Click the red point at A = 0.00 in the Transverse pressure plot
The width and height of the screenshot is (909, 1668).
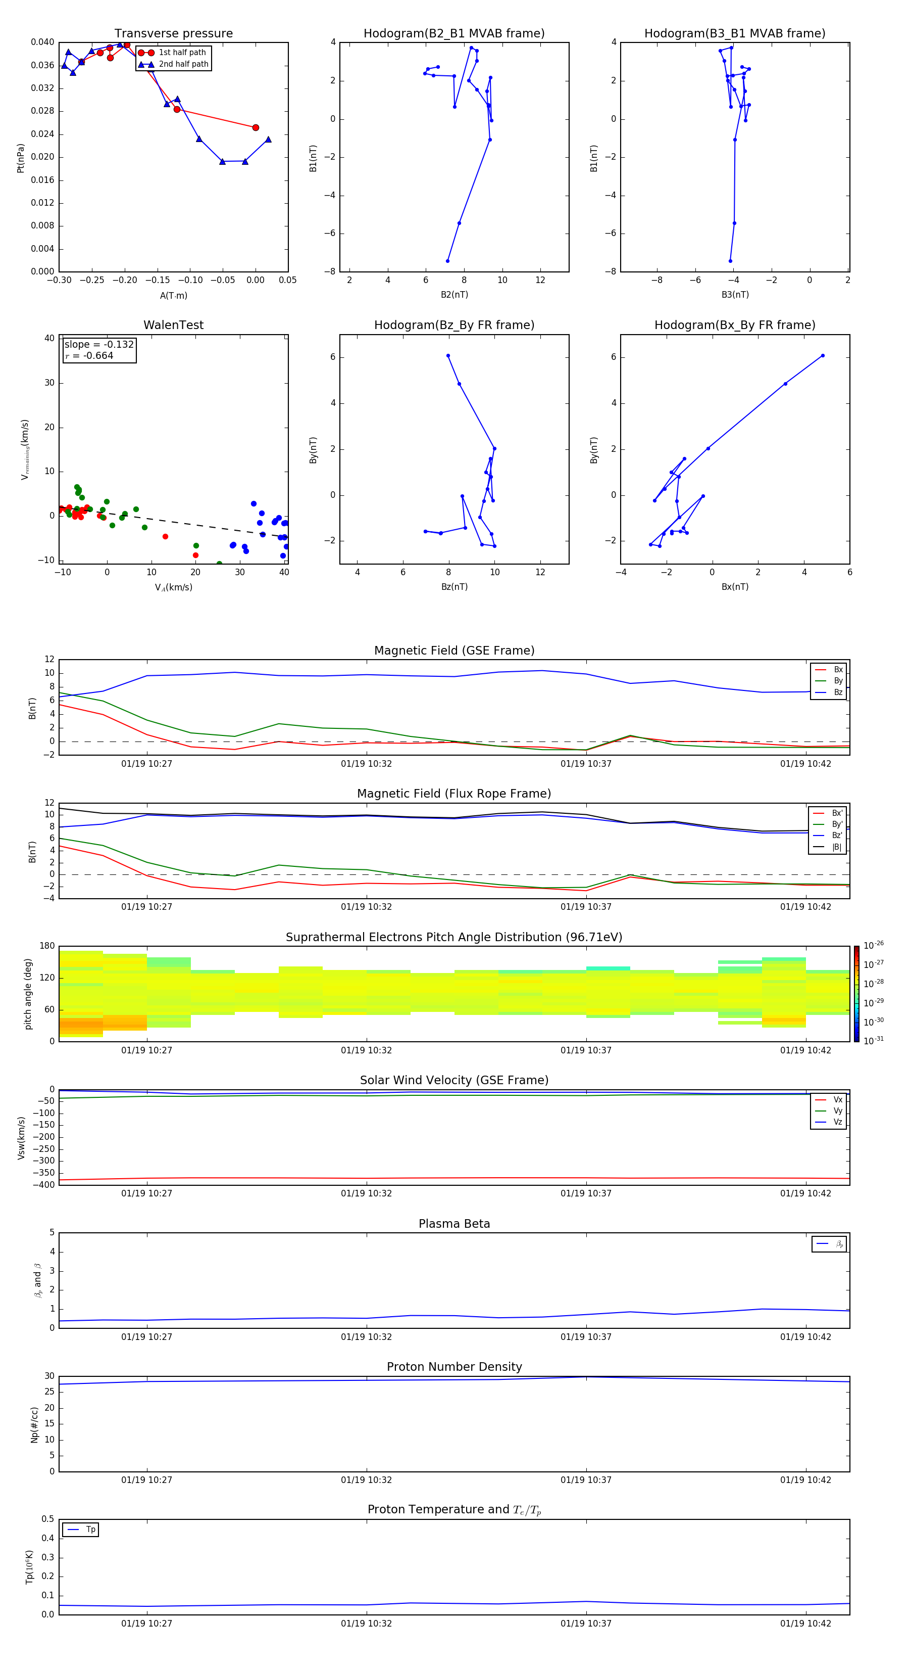[256, 127]
